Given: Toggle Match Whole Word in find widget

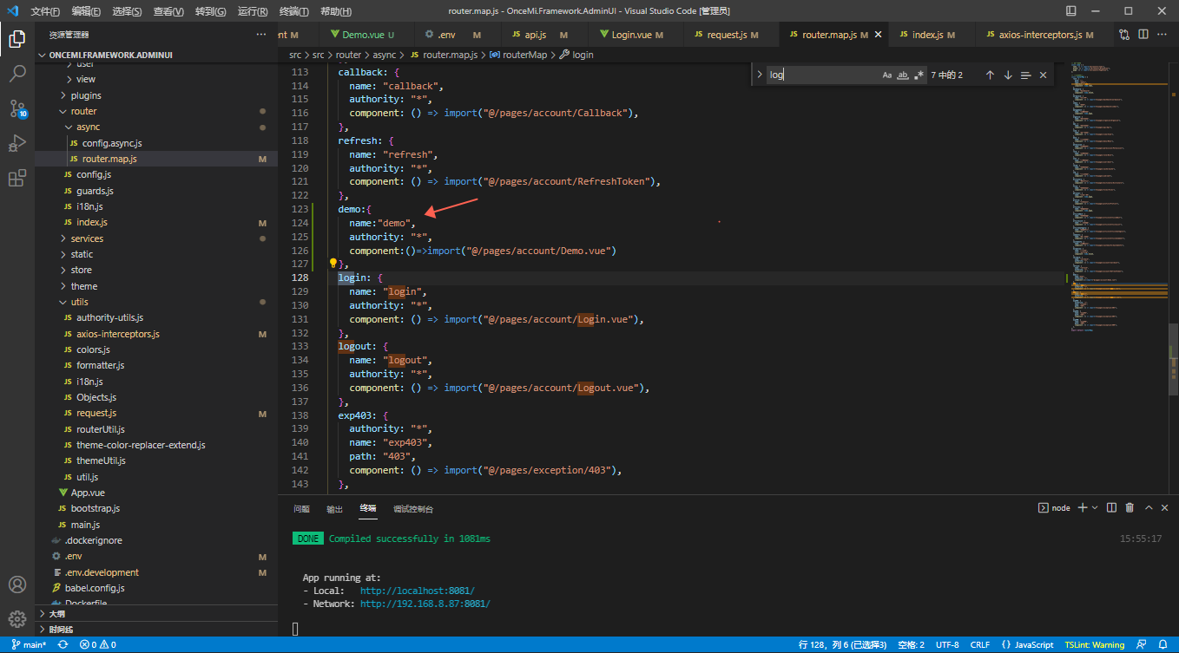Looking at the screenshot, I should (903, 75).
